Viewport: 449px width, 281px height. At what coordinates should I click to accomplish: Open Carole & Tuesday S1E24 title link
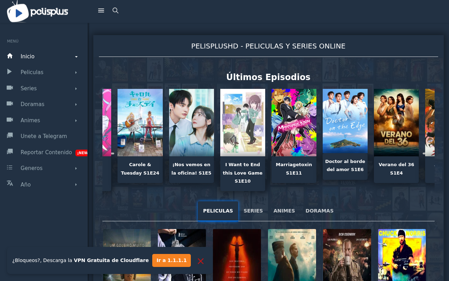click(140, 169)
